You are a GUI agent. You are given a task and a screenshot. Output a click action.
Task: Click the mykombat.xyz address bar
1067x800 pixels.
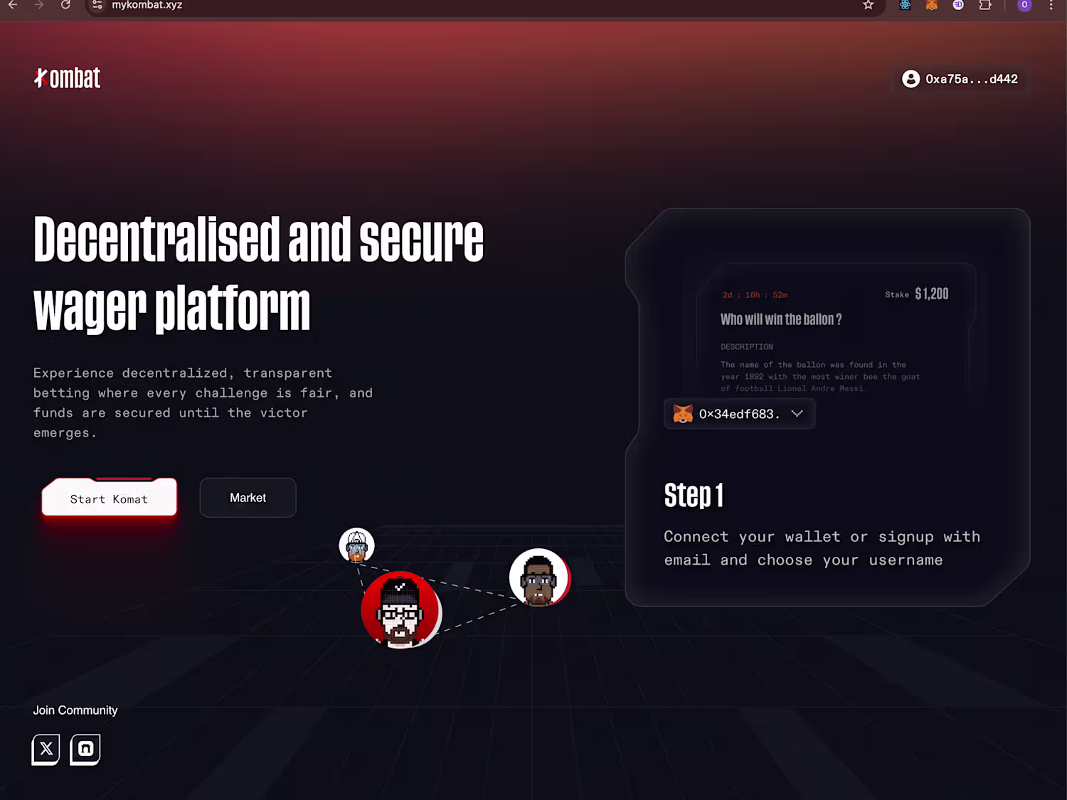(484, 5)
